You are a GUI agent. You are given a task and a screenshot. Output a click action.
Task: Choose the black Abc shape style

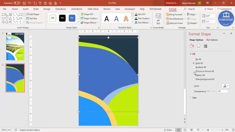pos(62,18)
